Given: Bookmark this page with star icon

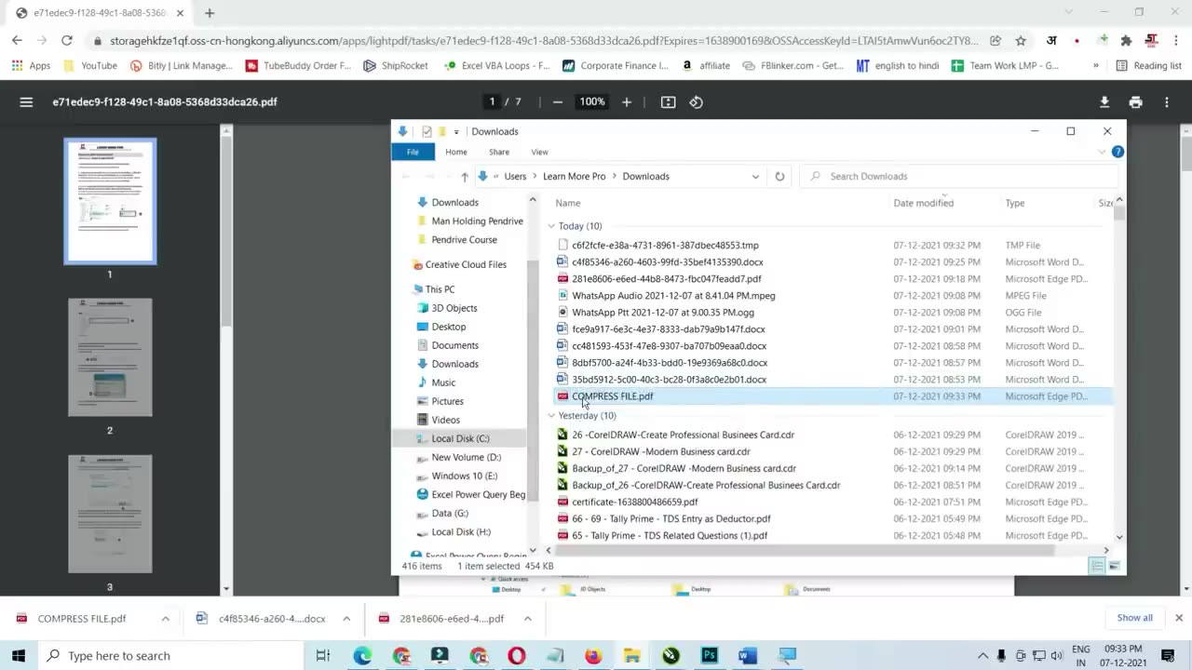Looking at the screenshot, I should pos(1021,40).
